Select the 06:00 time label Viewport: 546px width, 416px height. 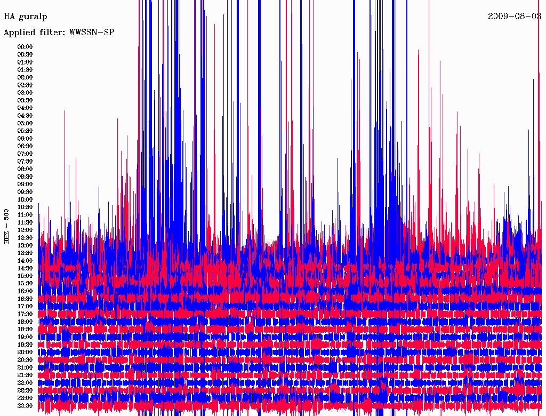coord(25,138)
